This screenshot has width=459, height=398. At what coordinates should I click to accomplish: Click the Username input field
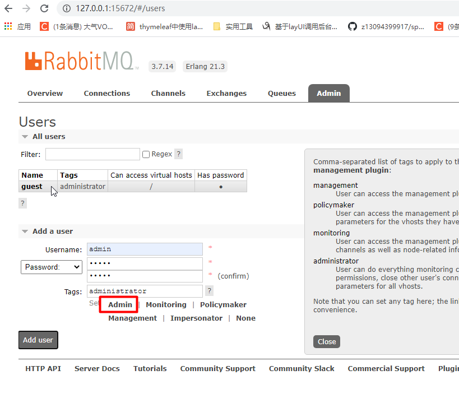[x=145, y=249]
